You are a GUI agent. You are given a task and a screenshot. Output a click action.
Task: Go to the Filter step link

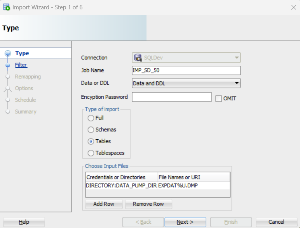point(21,65)
